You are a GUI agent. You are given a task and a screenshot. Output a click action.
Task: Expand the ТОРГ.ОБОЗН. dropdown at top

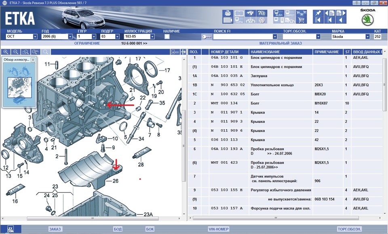pyautogui.click(x=318, y=37)
